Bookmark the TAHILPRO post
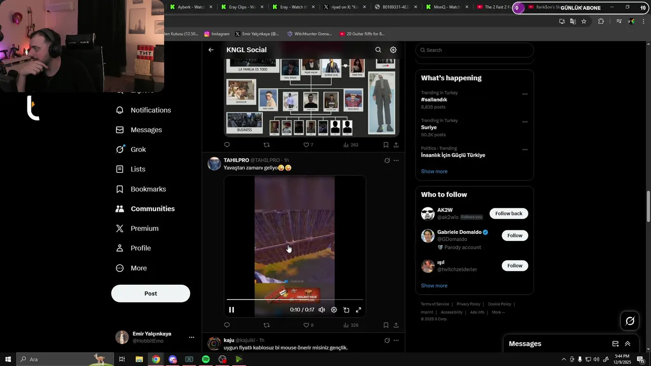 [x=386, y=325]
